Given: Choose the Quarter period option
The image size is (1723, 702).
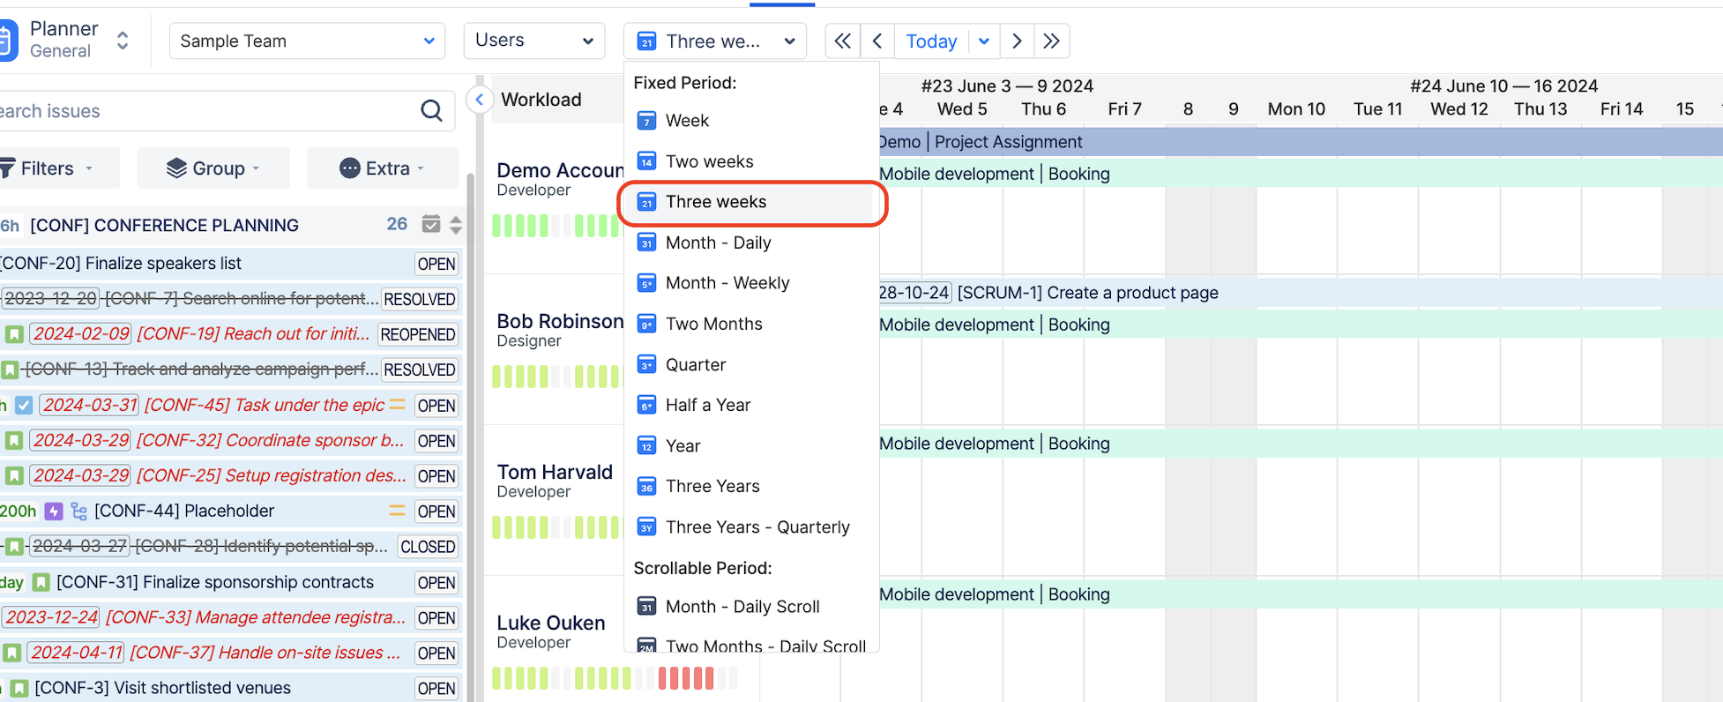Looking at the screenshot, I should [695, 365].
